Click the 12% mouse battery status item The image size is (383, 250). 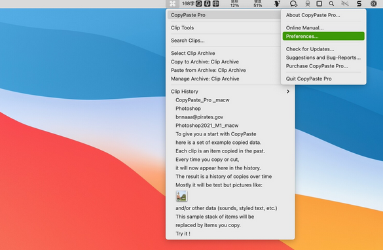[x=234, y=4]
